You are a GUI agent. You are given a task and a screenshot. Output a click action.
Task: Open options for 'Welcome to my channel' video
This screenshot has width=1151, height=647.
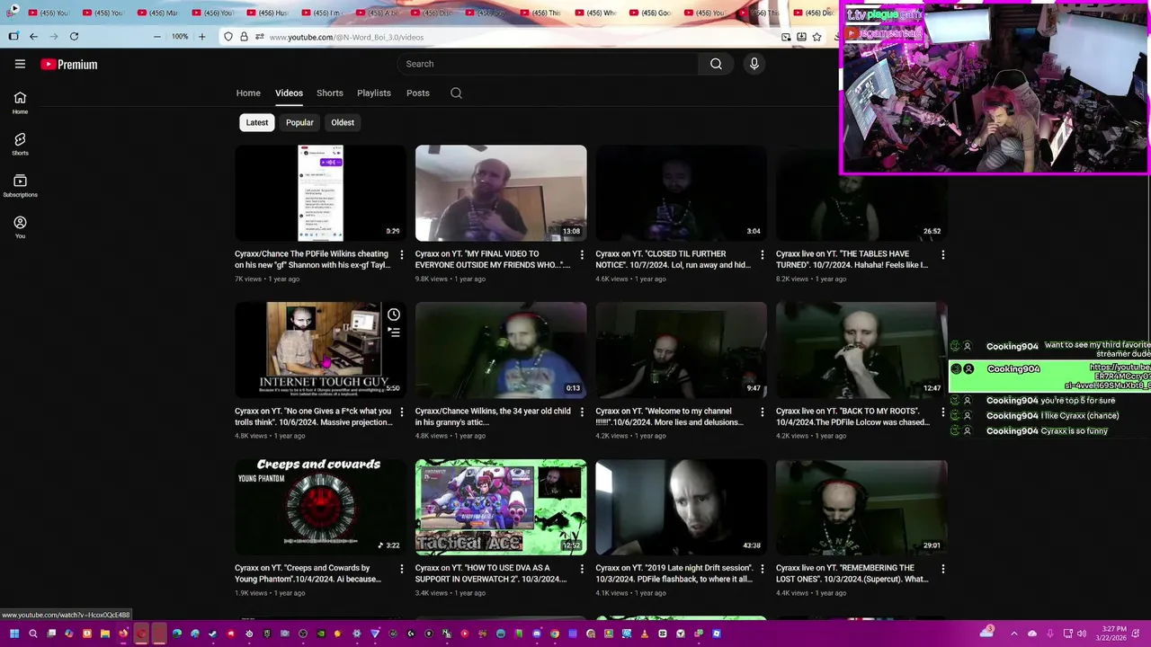[763, 412]
